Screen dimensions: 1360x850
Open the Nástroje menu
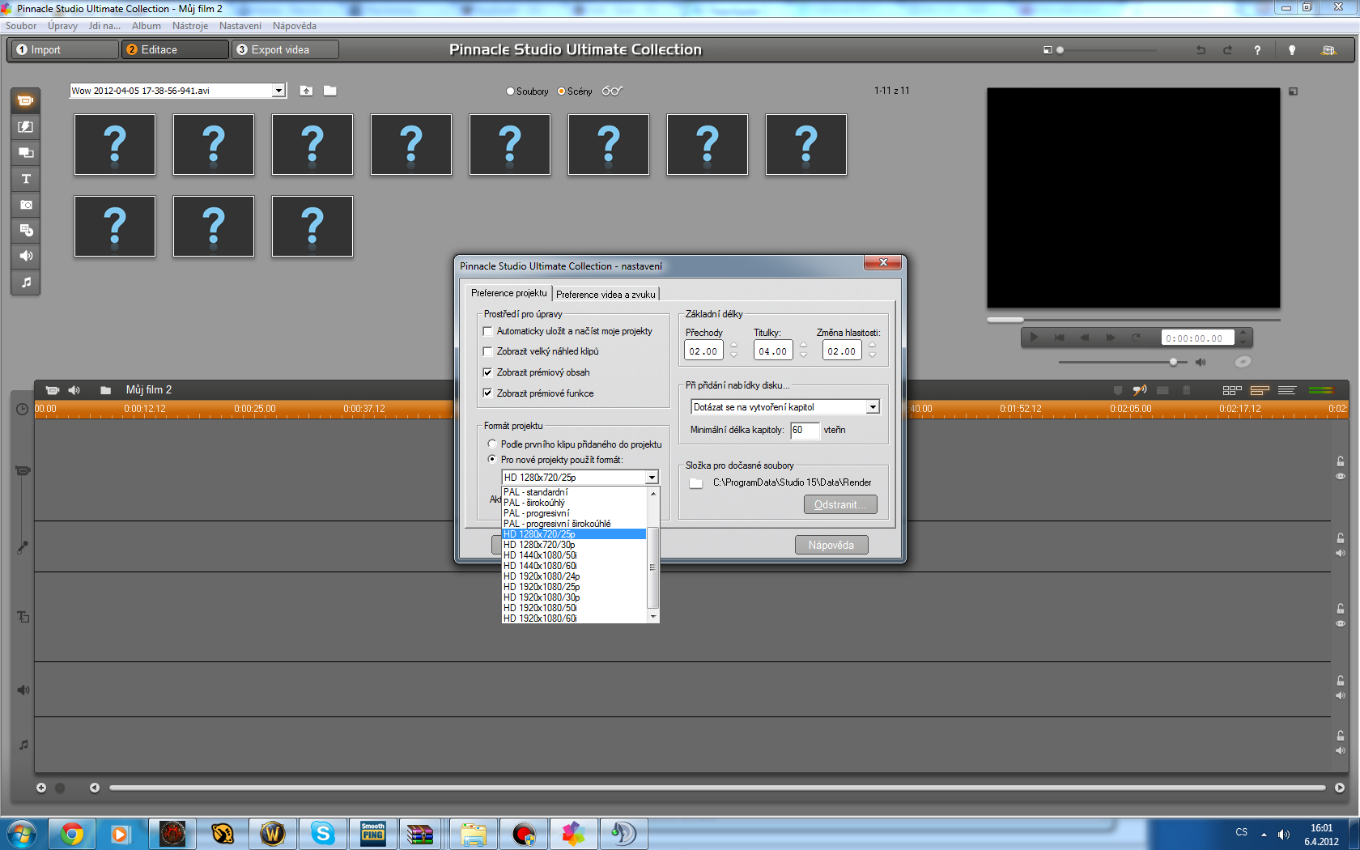190,26
